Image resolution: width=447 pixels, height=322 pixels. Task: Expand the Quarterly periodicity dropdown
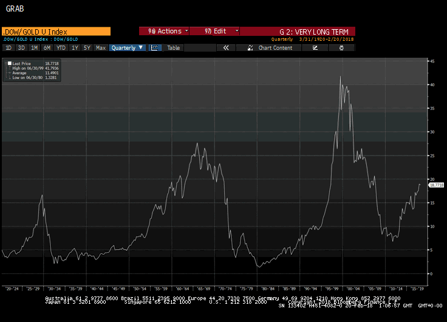pos(128,48)
